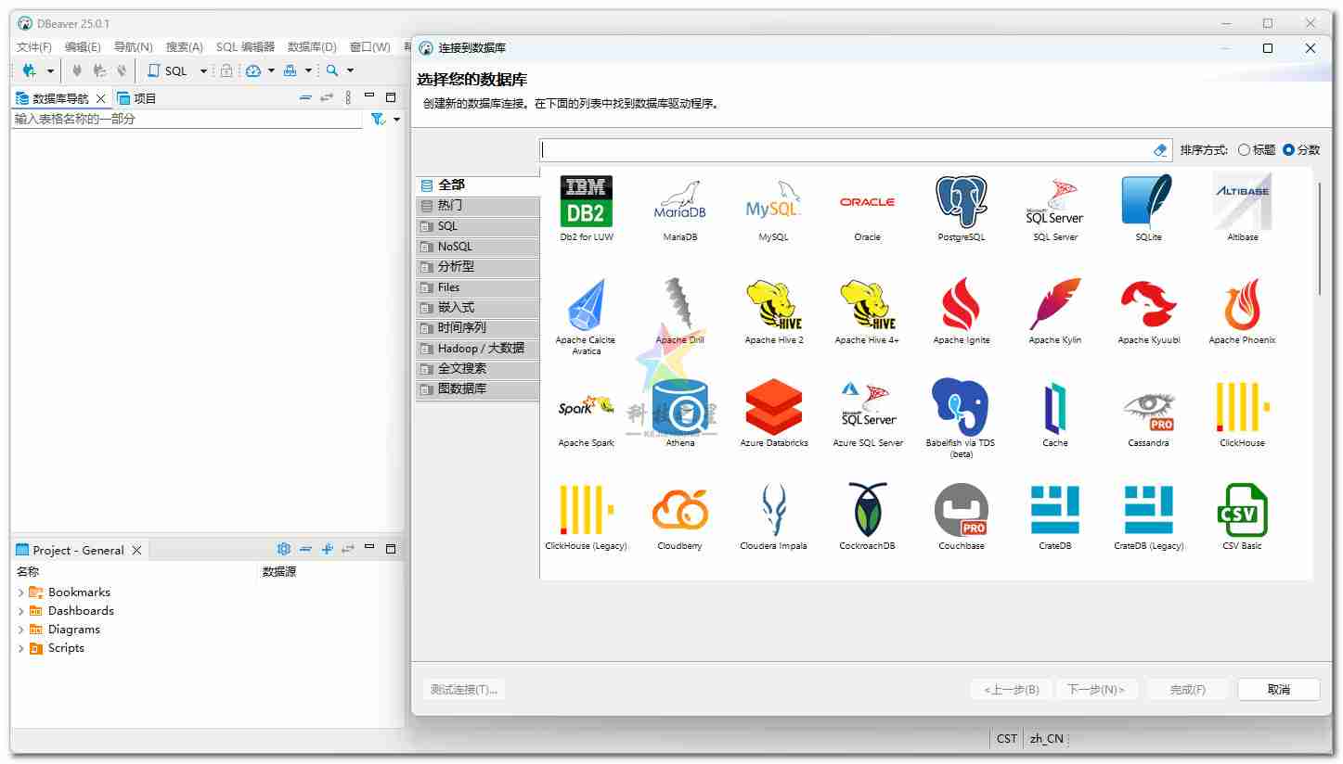Open the 数据库(D) menu
This screenshot has width=1343, height=764.
[312, 47]
